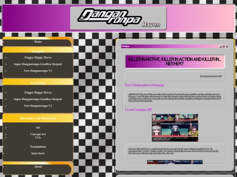Click the minimize icon of the Window title bar
The image size is (237, 177).
220,46
